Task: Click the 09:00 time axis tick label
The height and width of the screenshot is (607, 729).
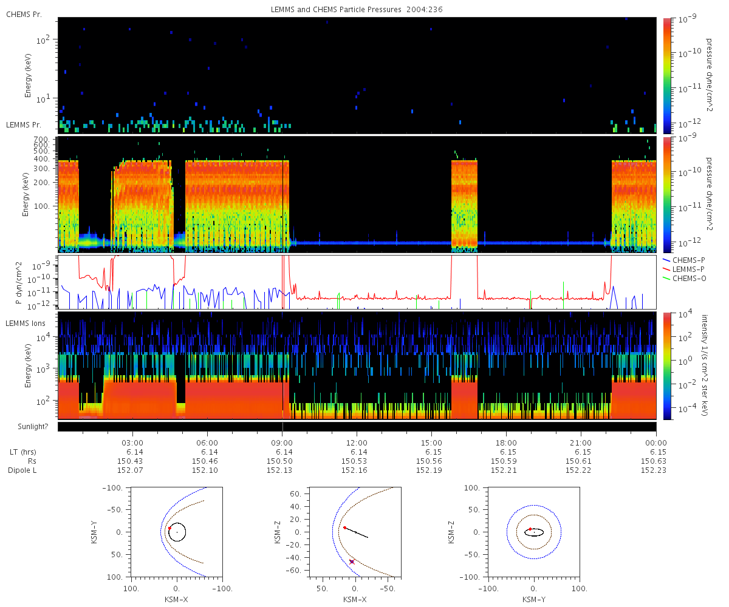Action: point(282,443)
